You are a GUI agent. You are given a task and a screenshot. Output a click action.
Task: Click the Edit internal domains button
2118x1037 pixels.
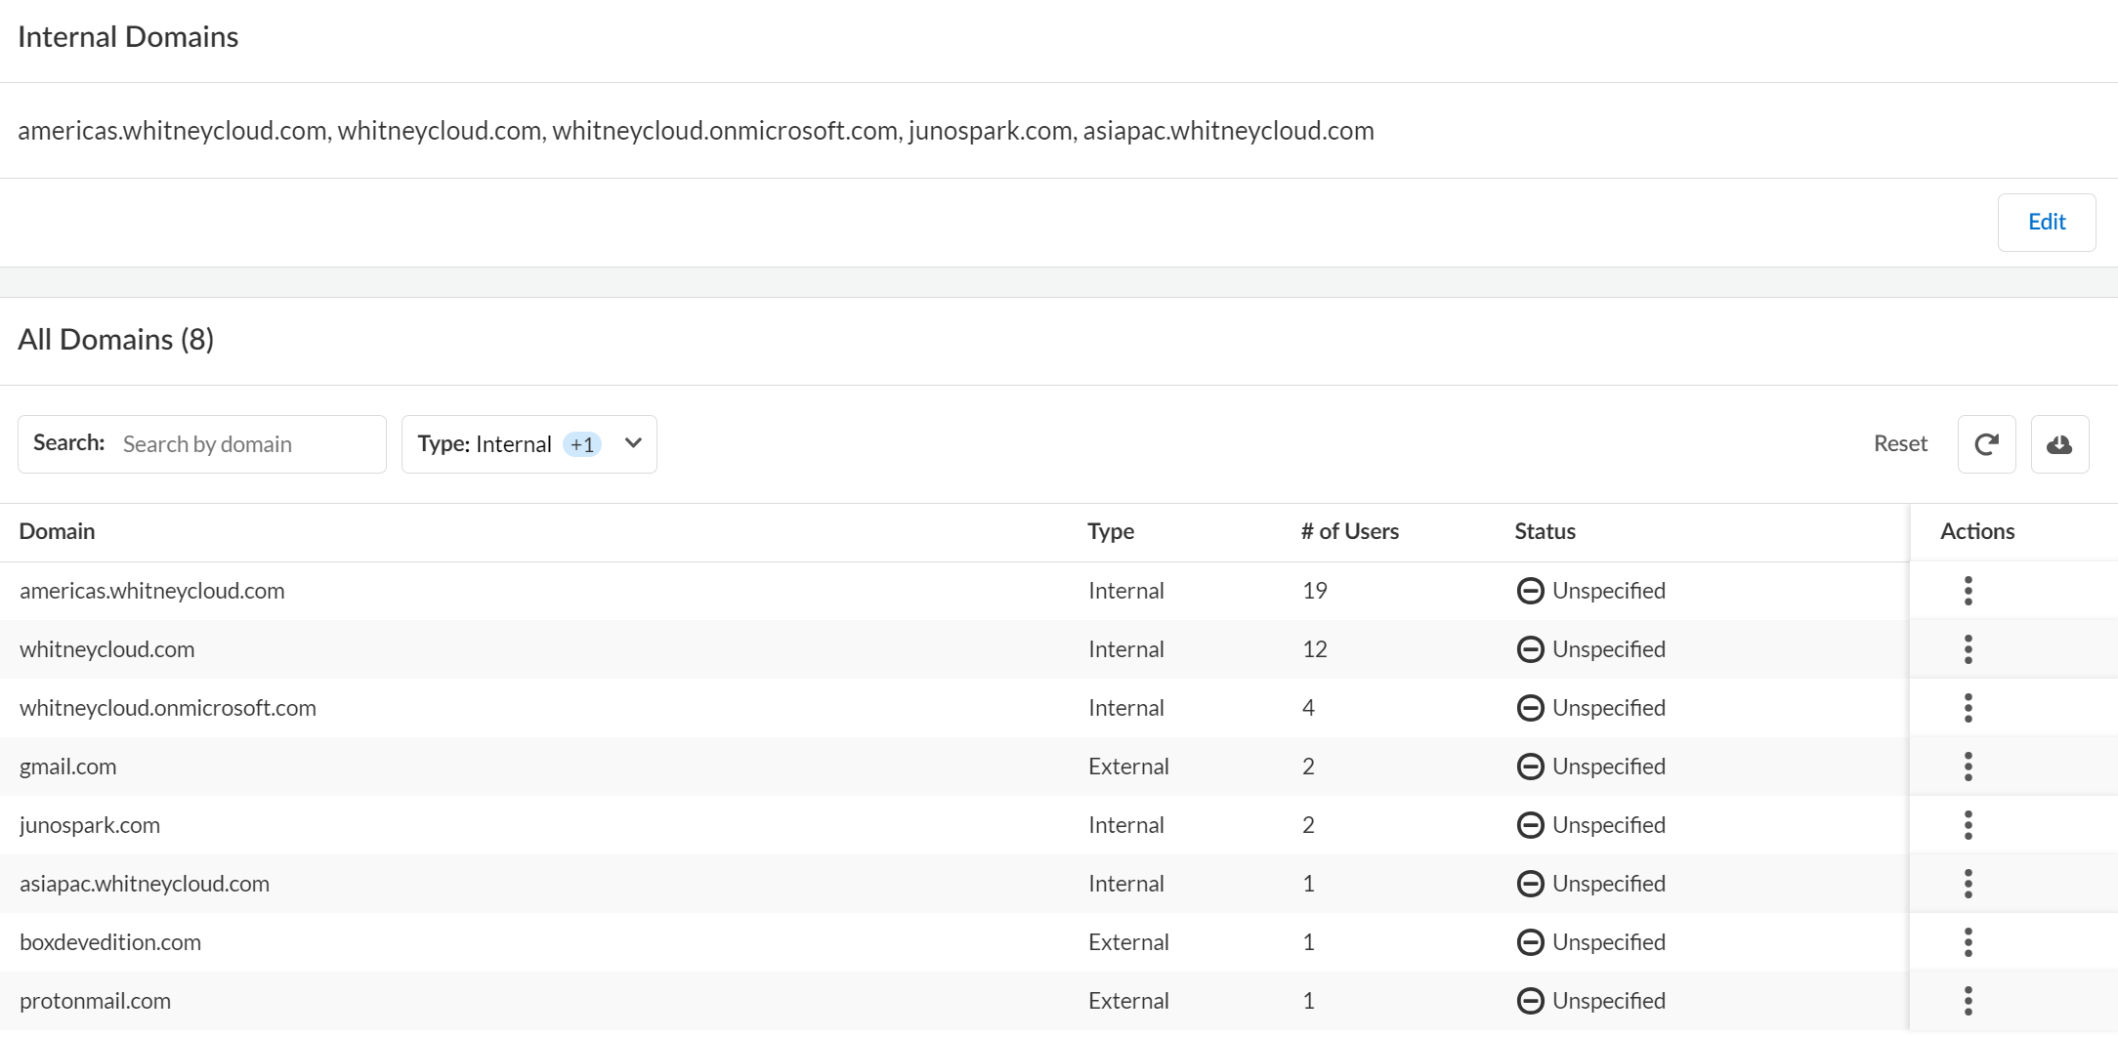2046,223
